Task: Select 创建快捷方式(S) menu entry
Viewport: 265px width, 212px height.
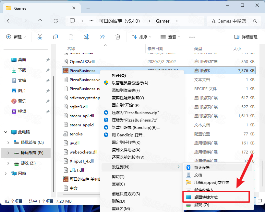Action: click(142, 194)
